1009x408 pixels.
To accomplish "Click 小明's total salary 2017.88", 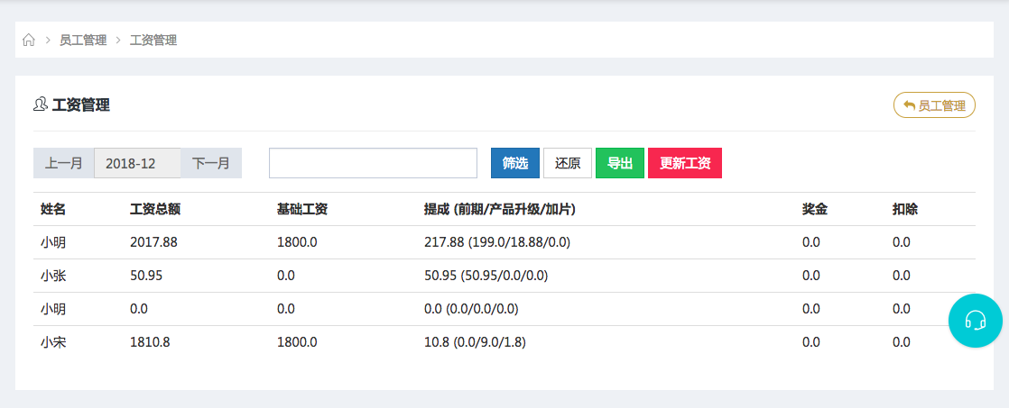I will click(x=154, y=242).
